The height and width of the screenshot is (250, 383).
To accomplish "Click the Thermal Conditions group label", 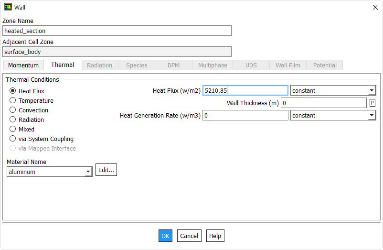I will click(x=32, y=80).
